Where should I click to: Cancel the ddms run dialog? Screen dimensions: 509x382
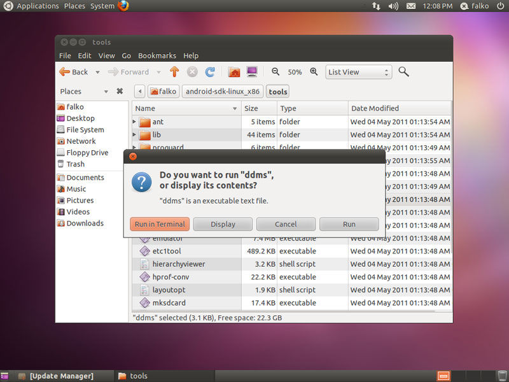tap(286, 224)
